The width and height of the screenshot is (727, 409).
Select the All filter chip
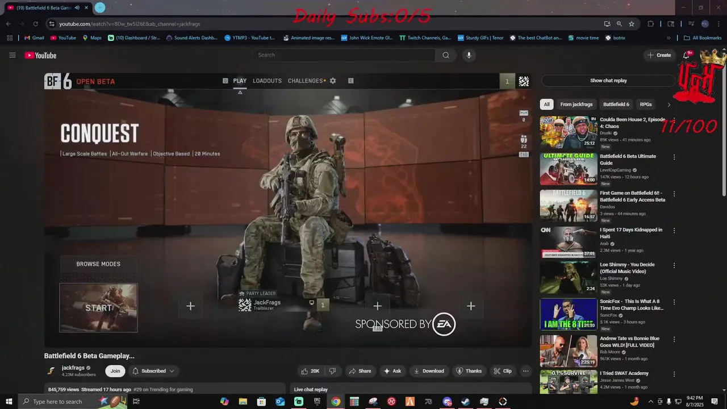click(x=546, y=105)
